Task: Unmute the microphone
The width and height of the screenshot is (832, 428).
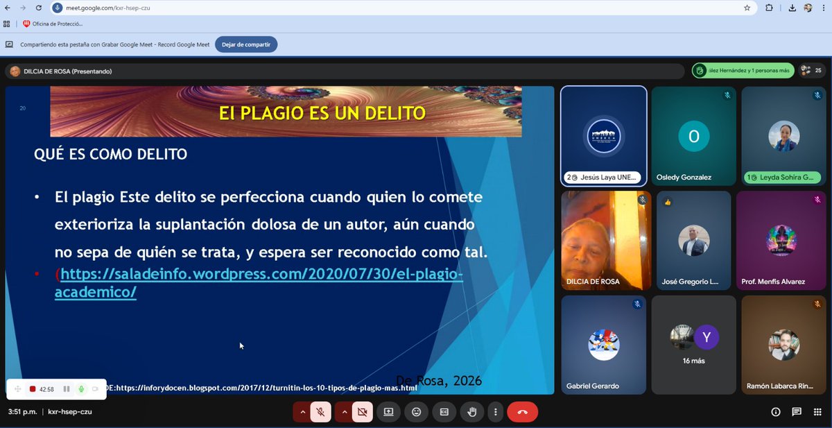Action: (x=320, y=411)
